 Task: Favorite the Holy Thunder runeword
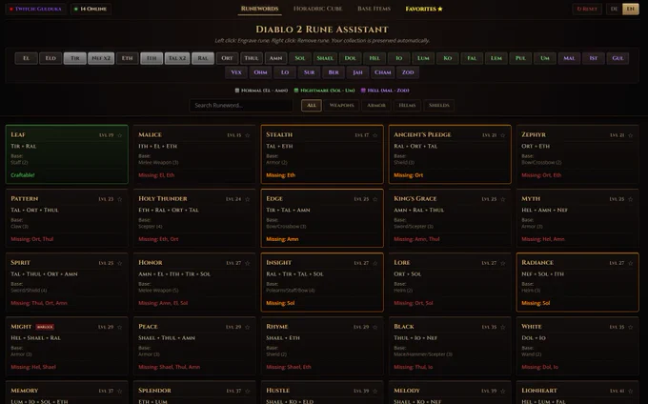(247, 199)
